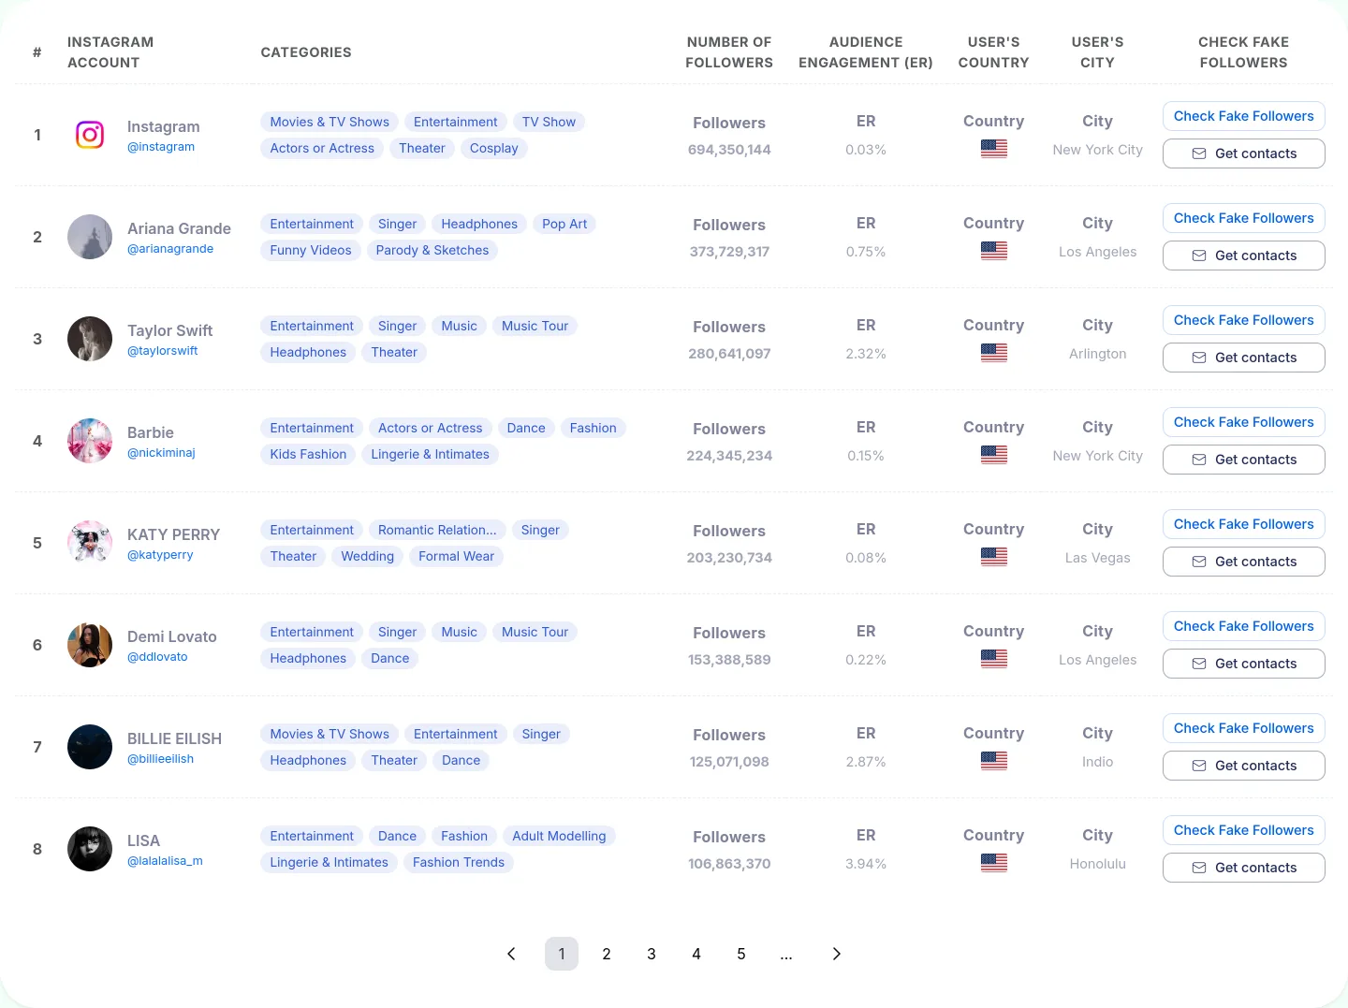
Task: Open the @arianagrande handle link
Action: 170,249
